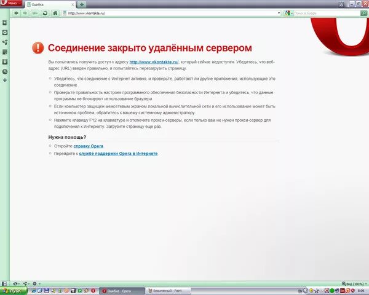
Task: Click the address field with vkontakte.ru URL
Action: tap(172, 13)
